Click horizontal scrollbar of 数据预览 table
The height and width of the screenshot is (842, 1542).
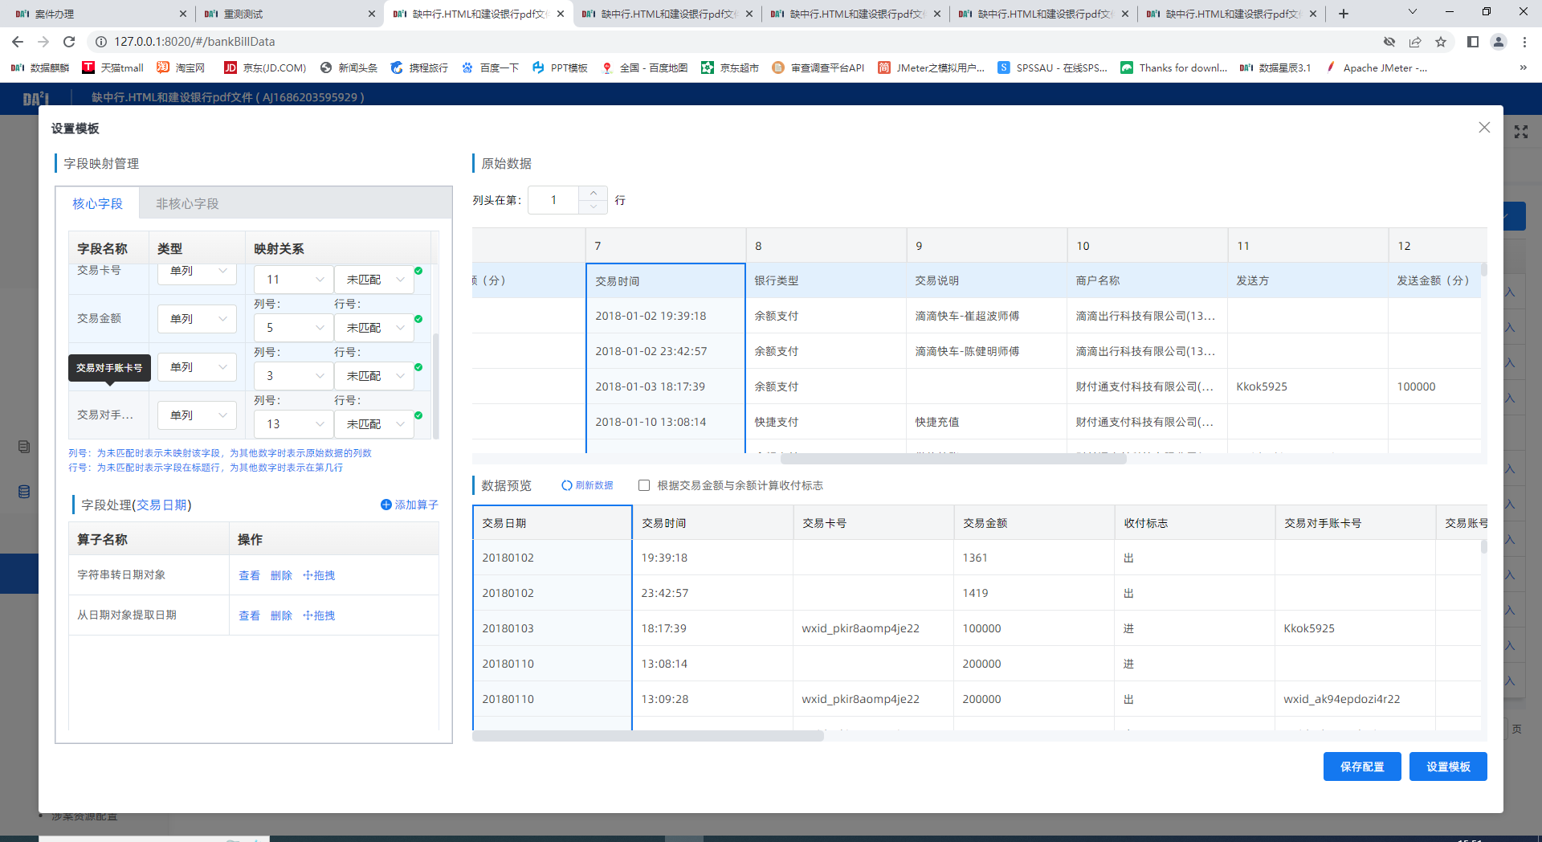(x=648, y=735)
